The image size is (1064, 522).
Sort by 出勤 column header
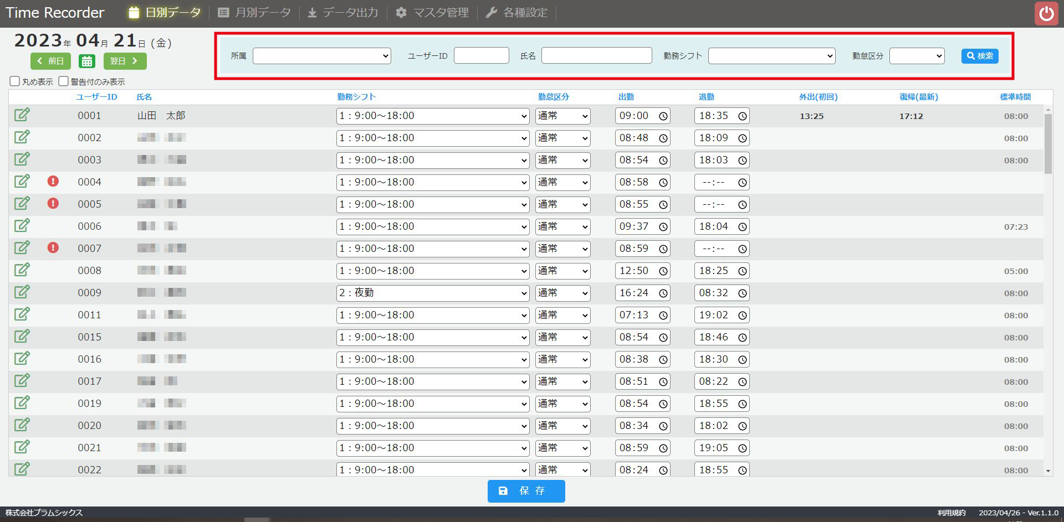click(626, 97)
